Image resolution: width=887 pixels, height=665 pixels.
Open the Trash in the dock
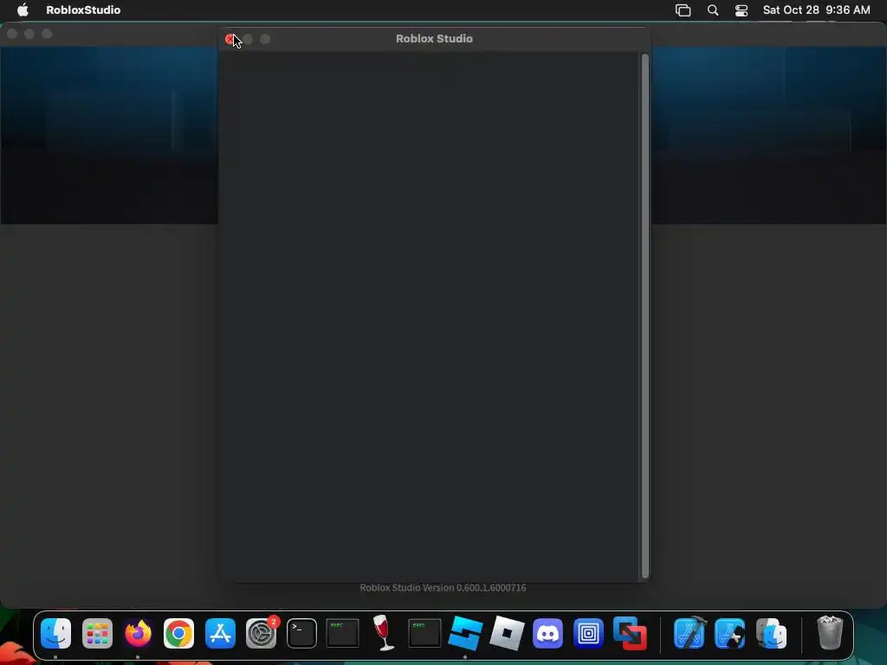[830, 633]
